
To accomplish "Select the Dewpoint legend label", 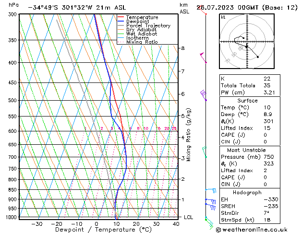I will pos(137,22).
